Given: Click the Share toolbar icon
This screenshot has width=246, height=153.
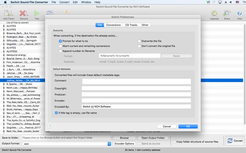Looking at the screenshot, I should pyautogui.click(x=226, y=13).
